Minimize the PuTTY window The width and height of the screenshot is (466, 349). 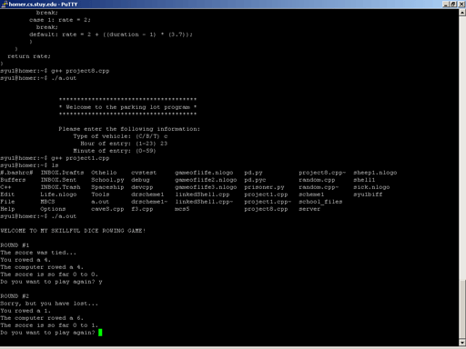pos(446,4)
